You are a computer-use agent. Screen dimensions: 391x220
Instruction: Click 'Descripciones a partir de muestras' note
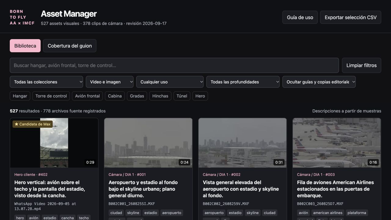pyautogui.click(x=347, y=111)
